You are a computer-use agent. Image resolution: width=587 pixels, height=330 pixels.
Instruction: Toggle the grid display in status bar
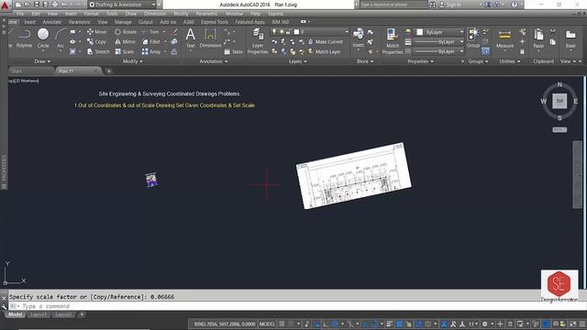coord(282,324)
